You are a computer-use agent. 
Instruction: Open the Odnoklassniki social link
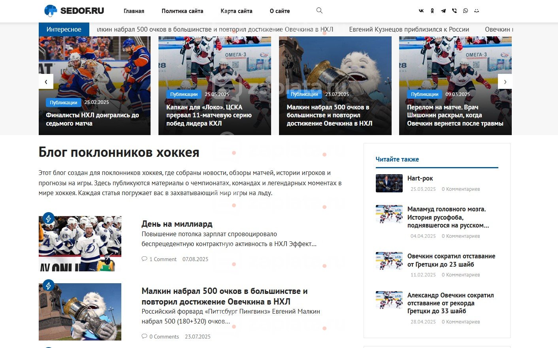pos(432,11)
